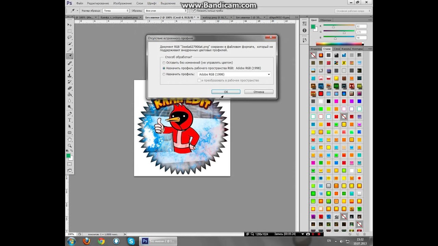Click the G color slider handle

point(344,33)
